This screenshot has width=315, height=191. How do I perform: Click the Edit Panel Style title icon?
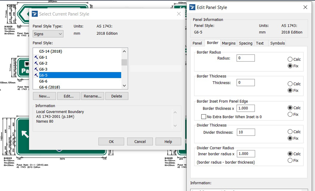click(x=192, y=7)
